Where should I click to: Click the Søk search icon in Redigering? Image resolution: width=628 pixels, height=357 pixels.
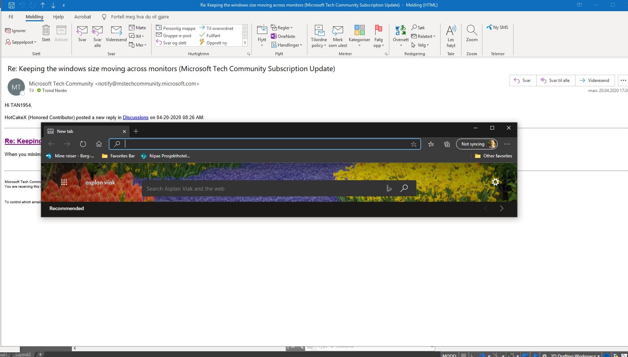coord(418,28)
